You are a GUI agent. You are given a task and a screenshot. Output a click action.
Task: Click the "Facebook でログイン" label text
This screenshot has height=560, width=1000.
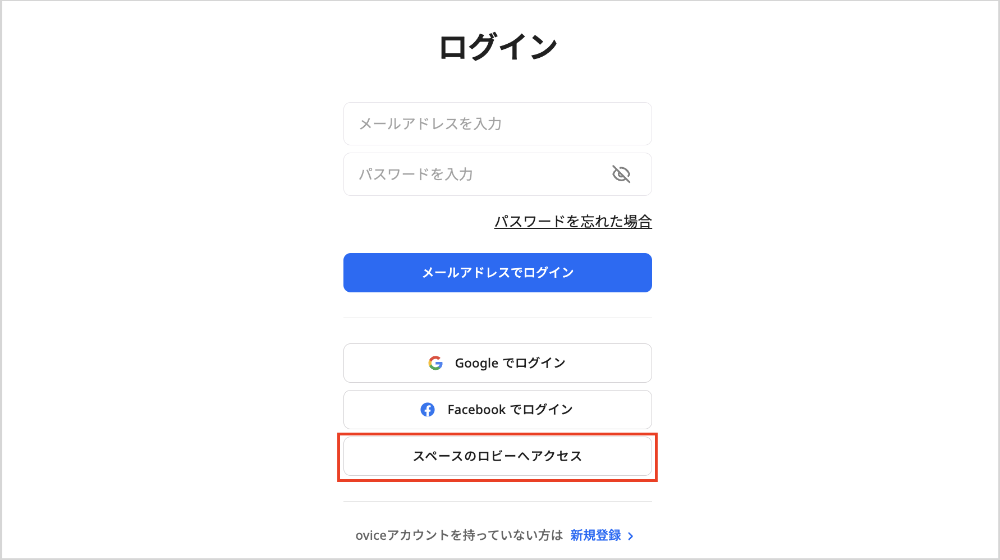[510, 410]
